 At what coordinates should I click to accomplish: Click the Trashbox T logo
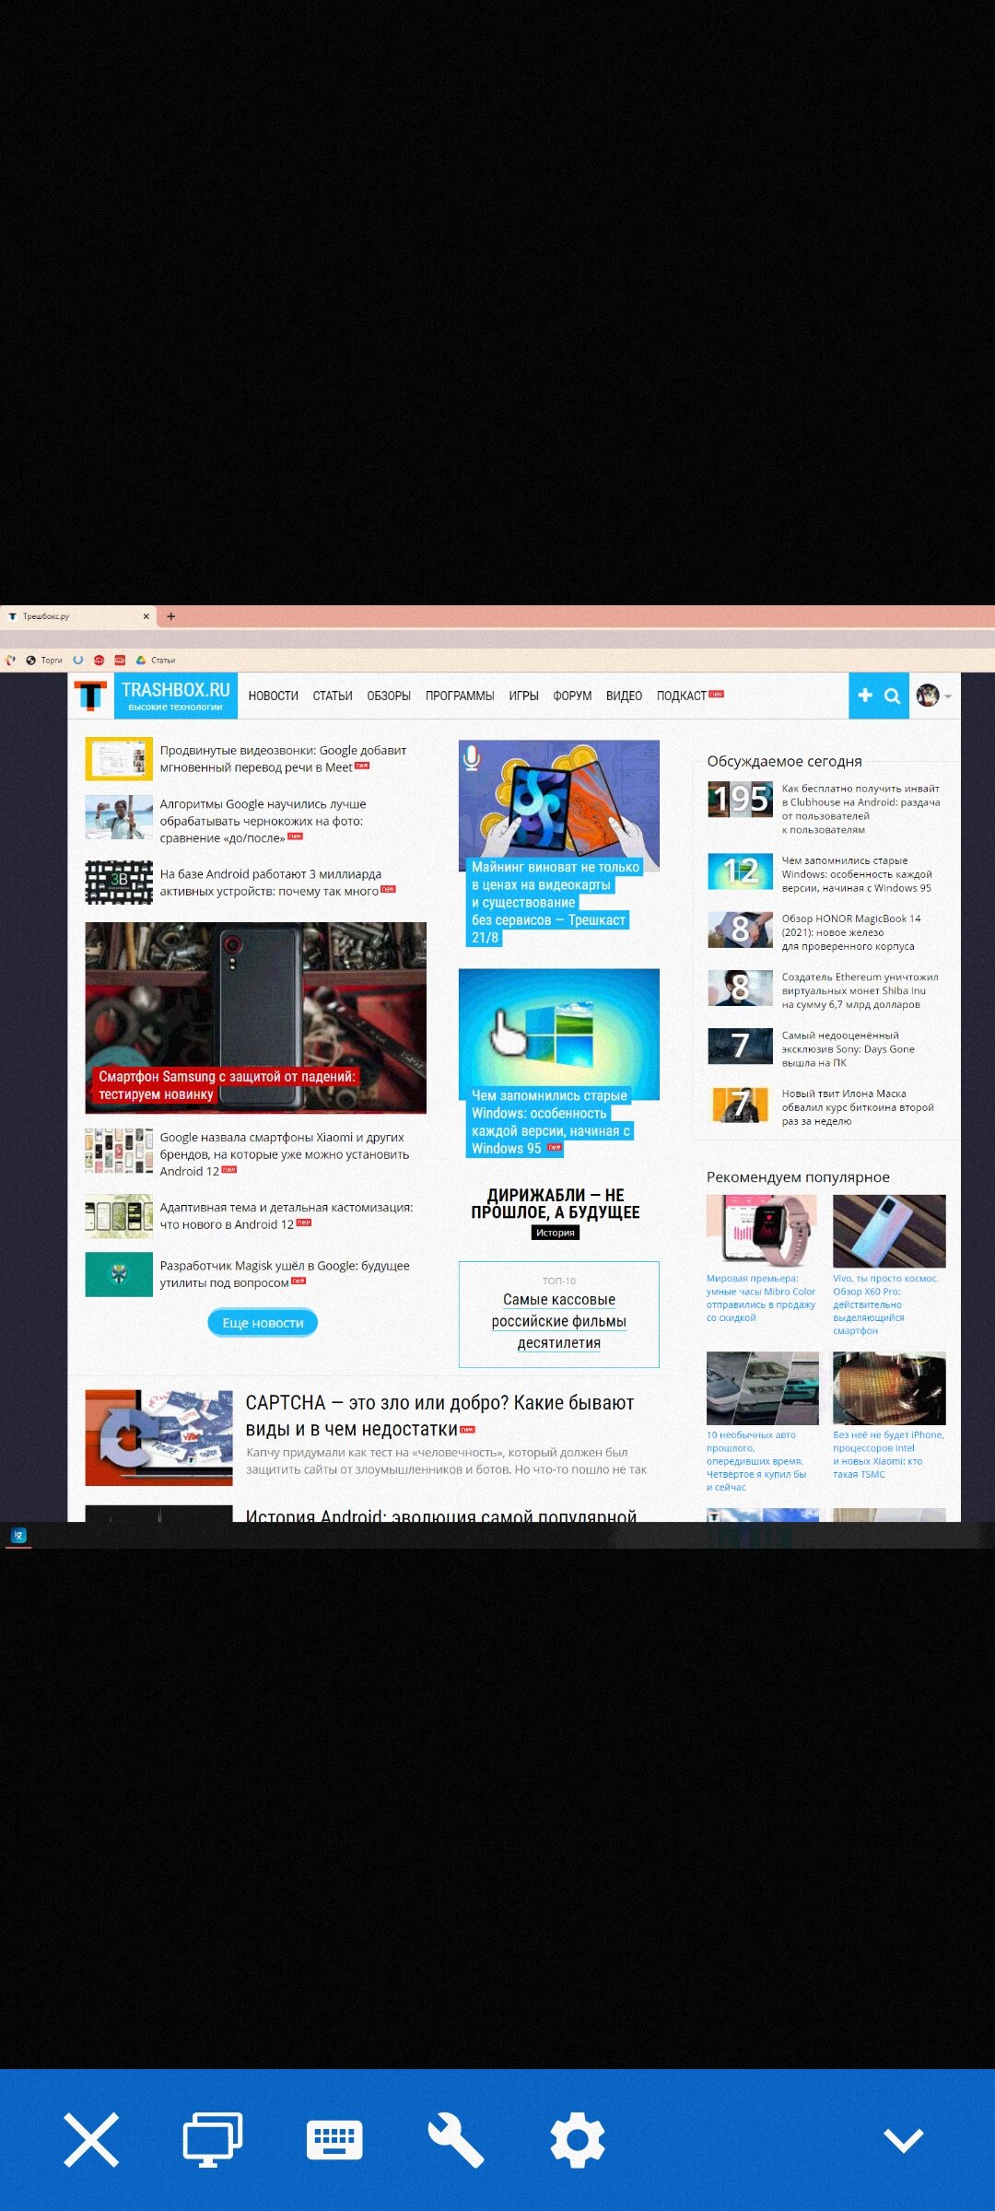coord(91,696)
